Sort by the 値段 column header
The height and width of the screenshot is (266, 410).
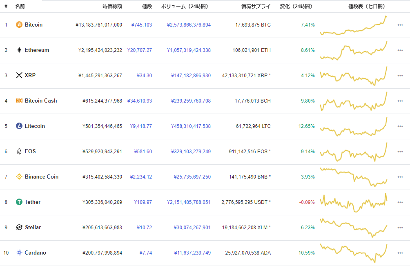(147, 7)
